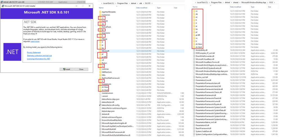Sort sdk window by Date modified column
This screenshot has height=137, width=281.
pos(141,8)
